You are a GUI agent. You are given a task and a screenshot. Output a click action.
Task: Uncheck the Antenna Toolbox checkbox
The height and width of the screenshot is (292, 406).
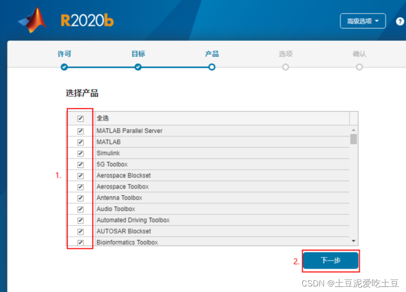tap(81, 198)
